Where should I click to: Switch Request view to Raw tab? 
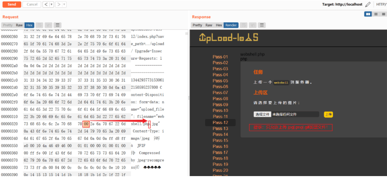click(x=19, y=25)
